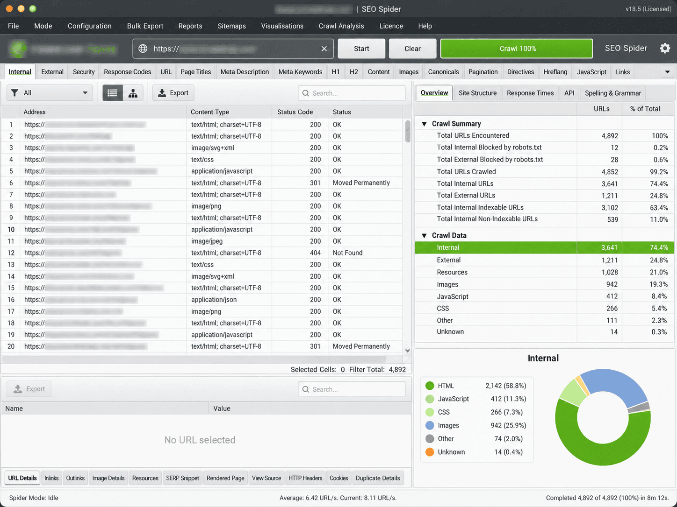Switch to the tree view icon

coord(133,93)
